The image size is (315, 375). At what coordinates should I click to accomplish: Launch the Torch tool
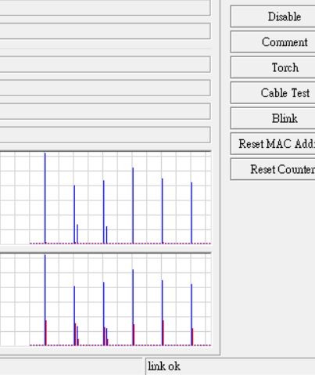(x=273, y=67)
